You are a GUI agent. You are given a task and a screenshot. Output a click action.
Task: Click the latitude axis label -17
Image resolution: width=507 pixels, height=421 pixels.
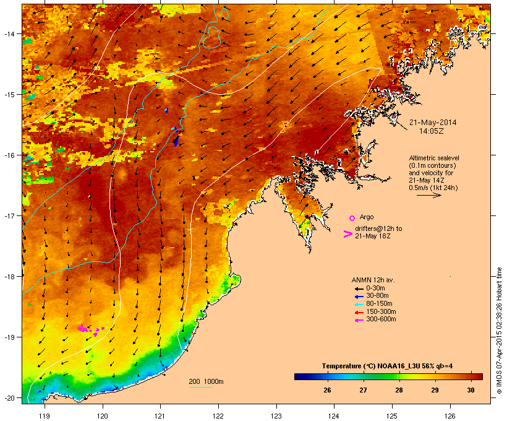9,215
